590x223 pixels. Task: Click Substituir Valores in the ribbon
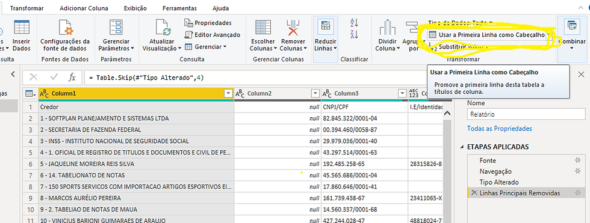click(x=459, y=47)
